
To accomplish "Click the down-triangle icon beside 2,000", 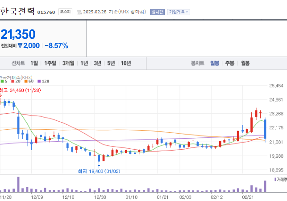I will 20,45.
